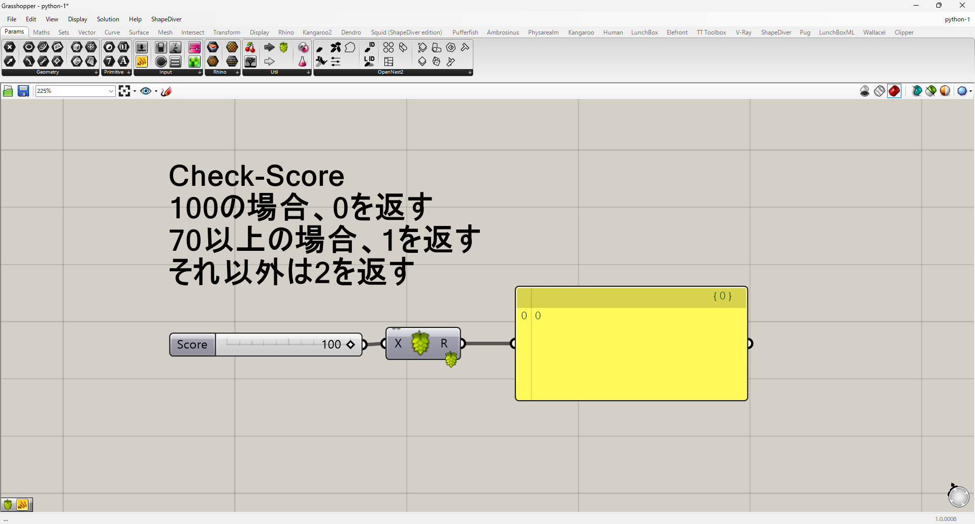Screen dimensions: 975x524
Task: Open the ShapeDiver menu
Action: pyautogui.click(x=166, y=19)
